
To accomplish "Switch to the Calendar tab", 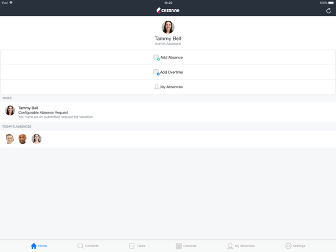I will pyautogui.click(x=186, y=246).
